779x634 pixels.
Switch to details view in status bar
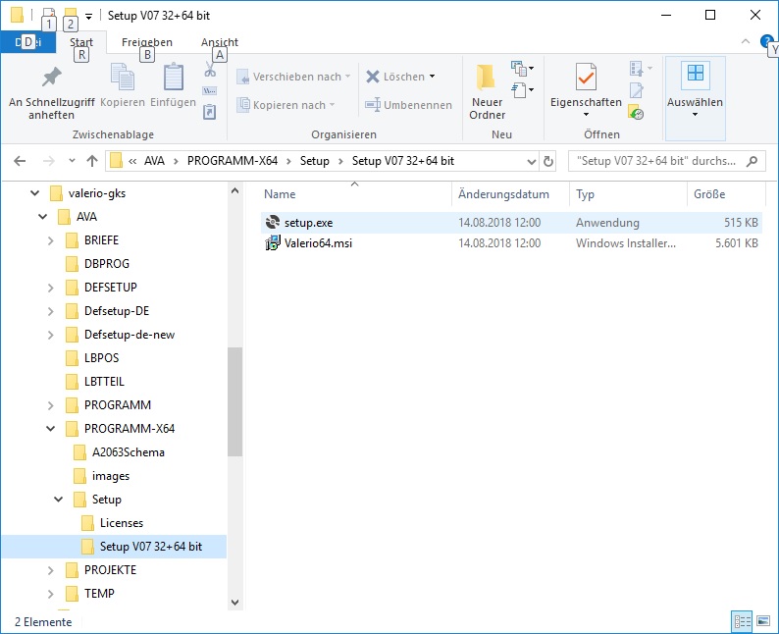742,621
